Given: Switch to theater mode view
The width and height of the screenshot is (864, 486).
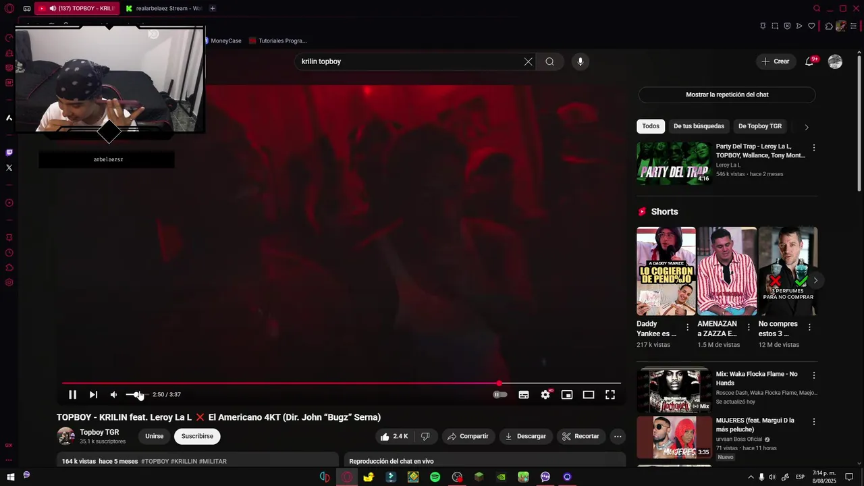Looking at the screenshot, I should tap(589, 395).
